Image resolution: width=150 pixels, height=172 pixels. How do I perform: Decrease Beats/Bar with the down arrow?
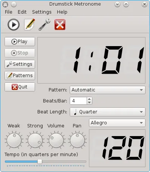[89, 102]
